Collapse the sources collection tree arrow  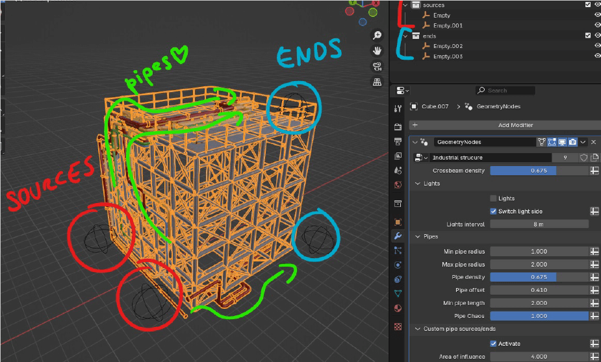point(405,5)
